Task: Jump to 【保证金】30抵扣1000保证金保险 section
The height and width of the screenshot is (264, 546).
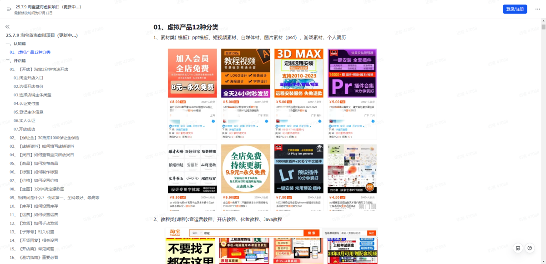Action: coord(45,138)
